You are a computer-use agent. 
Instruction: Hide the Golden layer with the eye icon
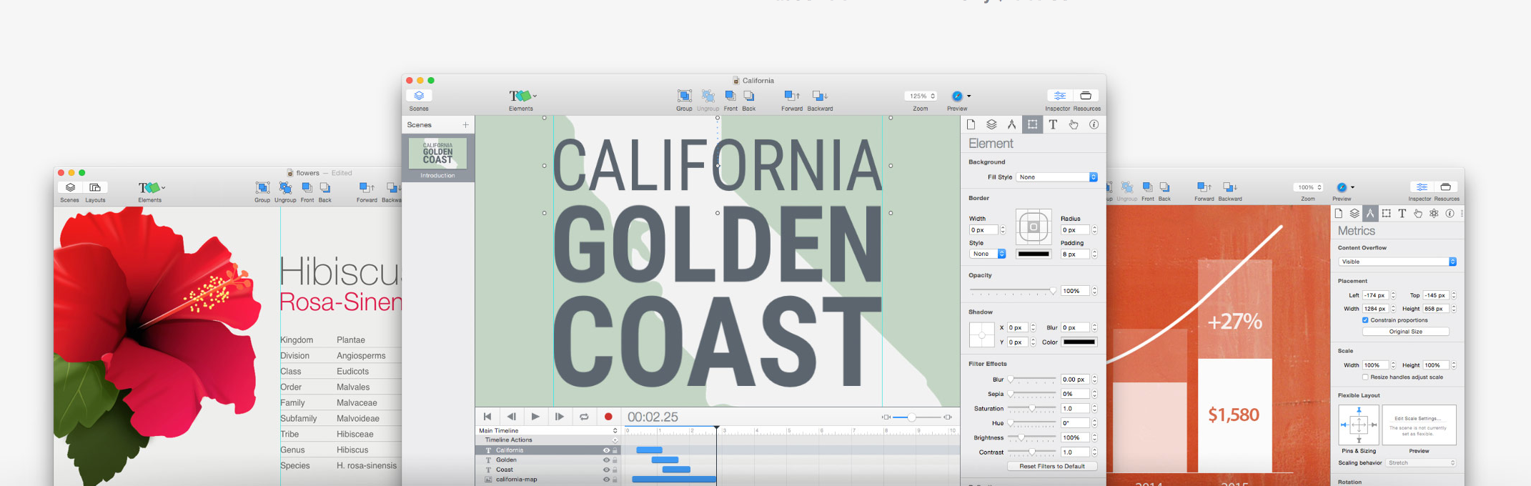click(606, 460)
